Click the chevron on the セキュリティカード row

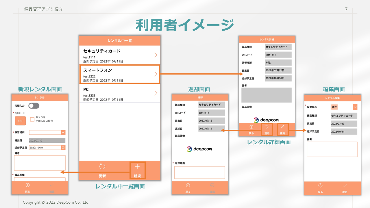[x=156, y=55]
